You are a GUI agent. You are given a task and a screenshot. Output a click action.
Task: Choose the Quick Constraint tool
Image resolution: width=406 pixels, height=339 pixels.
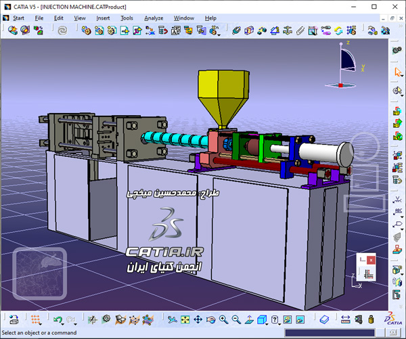[x=313, y=30]
